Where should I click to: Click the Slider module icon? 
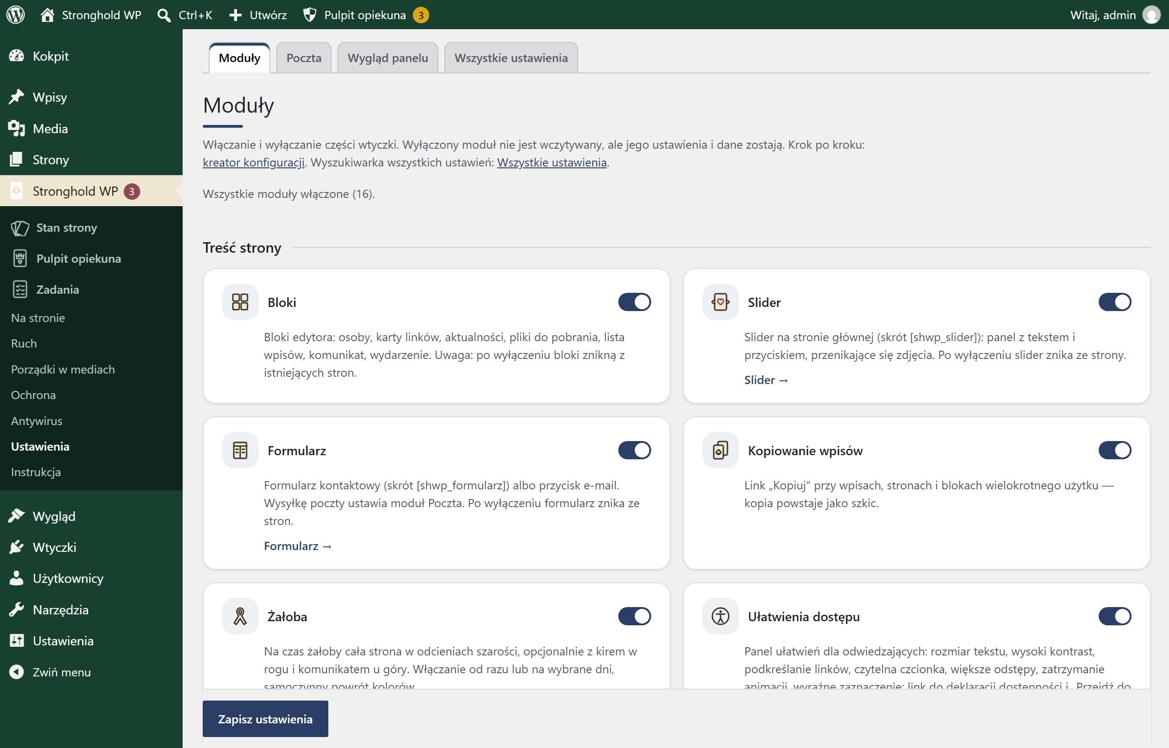720,301
